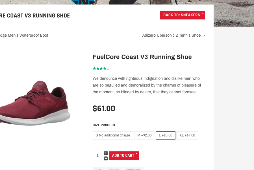Image resolution: width=254 pixels, height=170 pixels.
Task: Open the previous Men's Waterproof Boot link
Action: coord(24,36)
